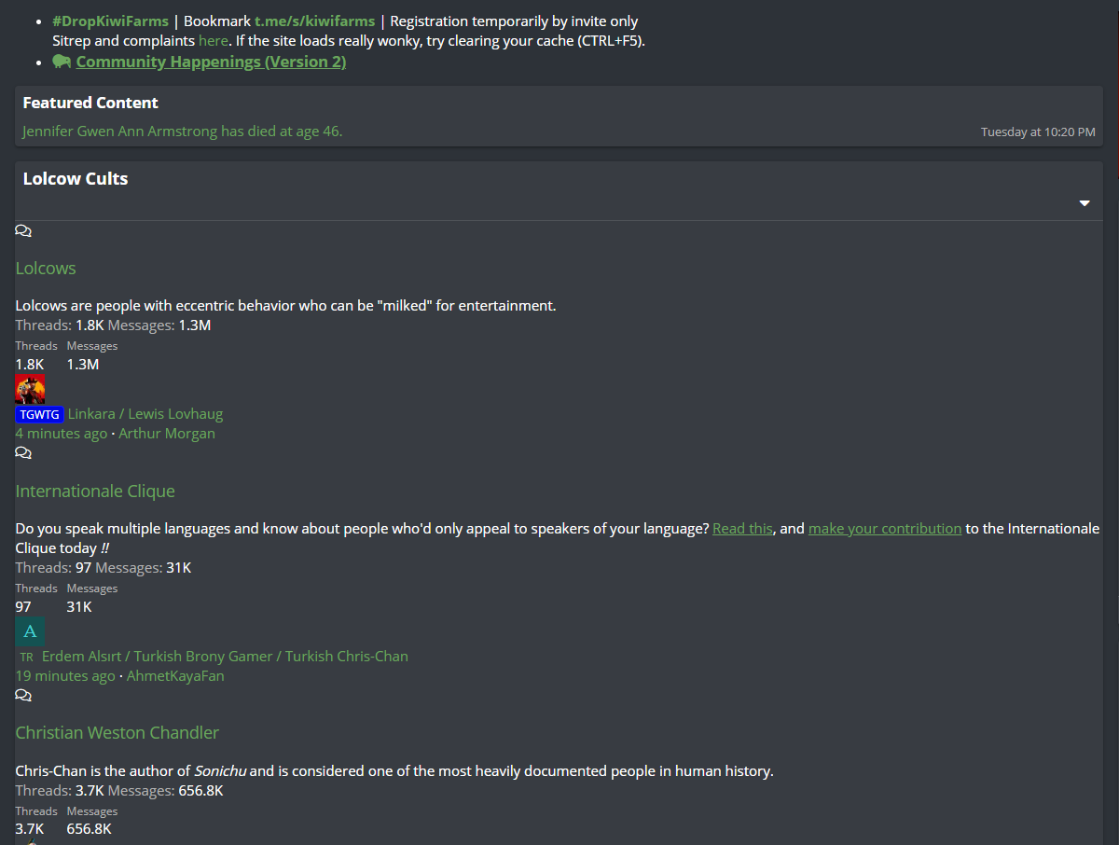Collapse the Lolcow Cults category arrow
The image size is (1119, 845).
click(x=1084, y=203)
